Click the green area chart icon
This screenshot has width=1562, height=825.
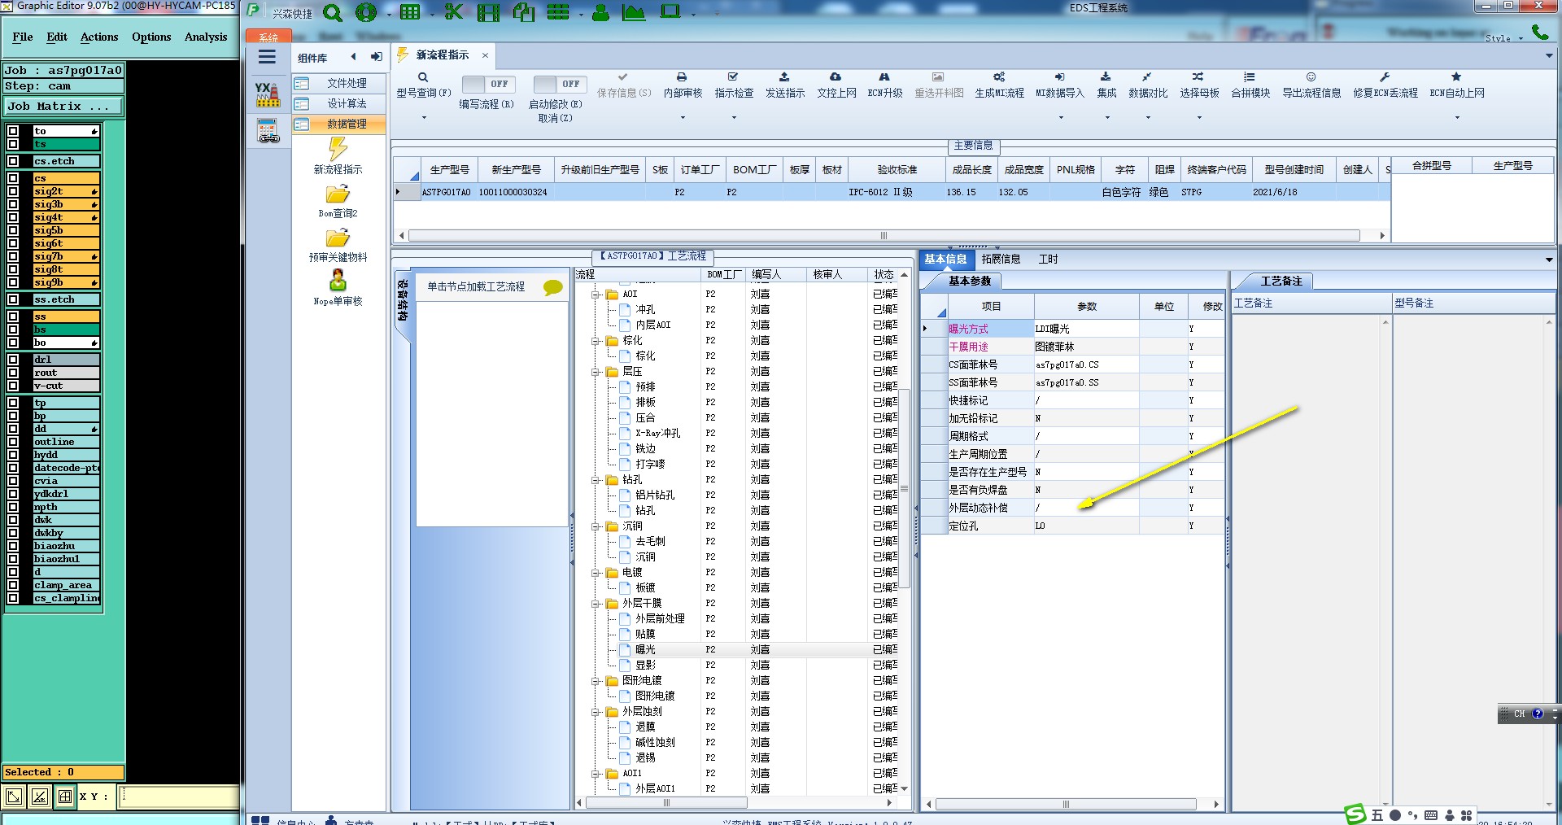[633, 12]
